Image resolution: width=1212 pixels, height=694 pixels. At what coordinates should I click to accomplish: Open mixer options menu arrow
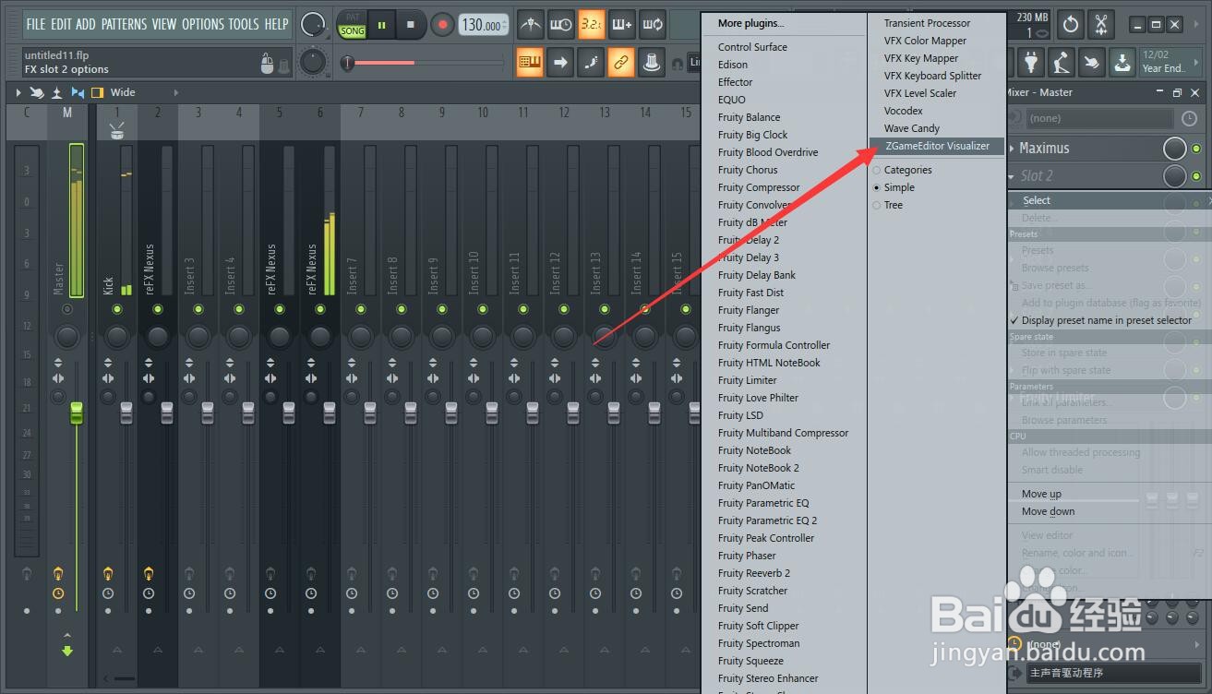click(x=18, y=92)
